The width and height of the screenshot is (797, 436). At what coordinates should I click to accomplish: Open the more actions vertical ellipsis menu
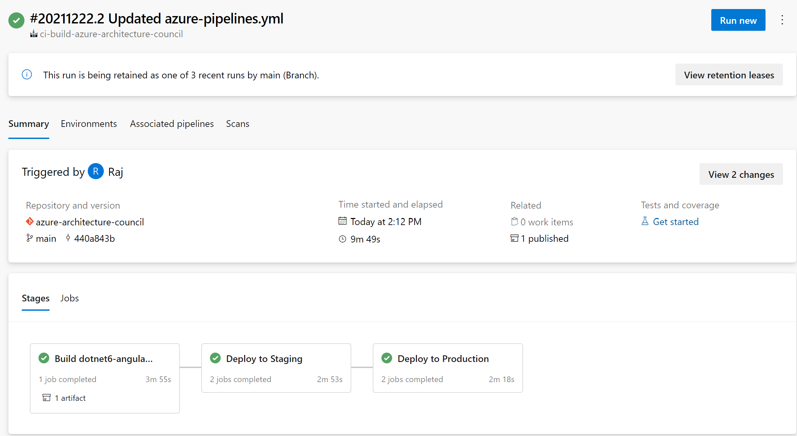[x=782, y=20]
